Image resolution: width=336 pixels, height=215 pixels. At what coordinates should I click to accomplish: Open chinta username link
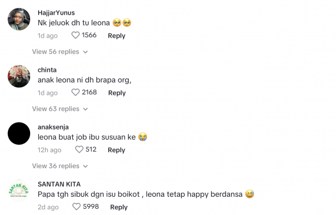click(47, 70)
